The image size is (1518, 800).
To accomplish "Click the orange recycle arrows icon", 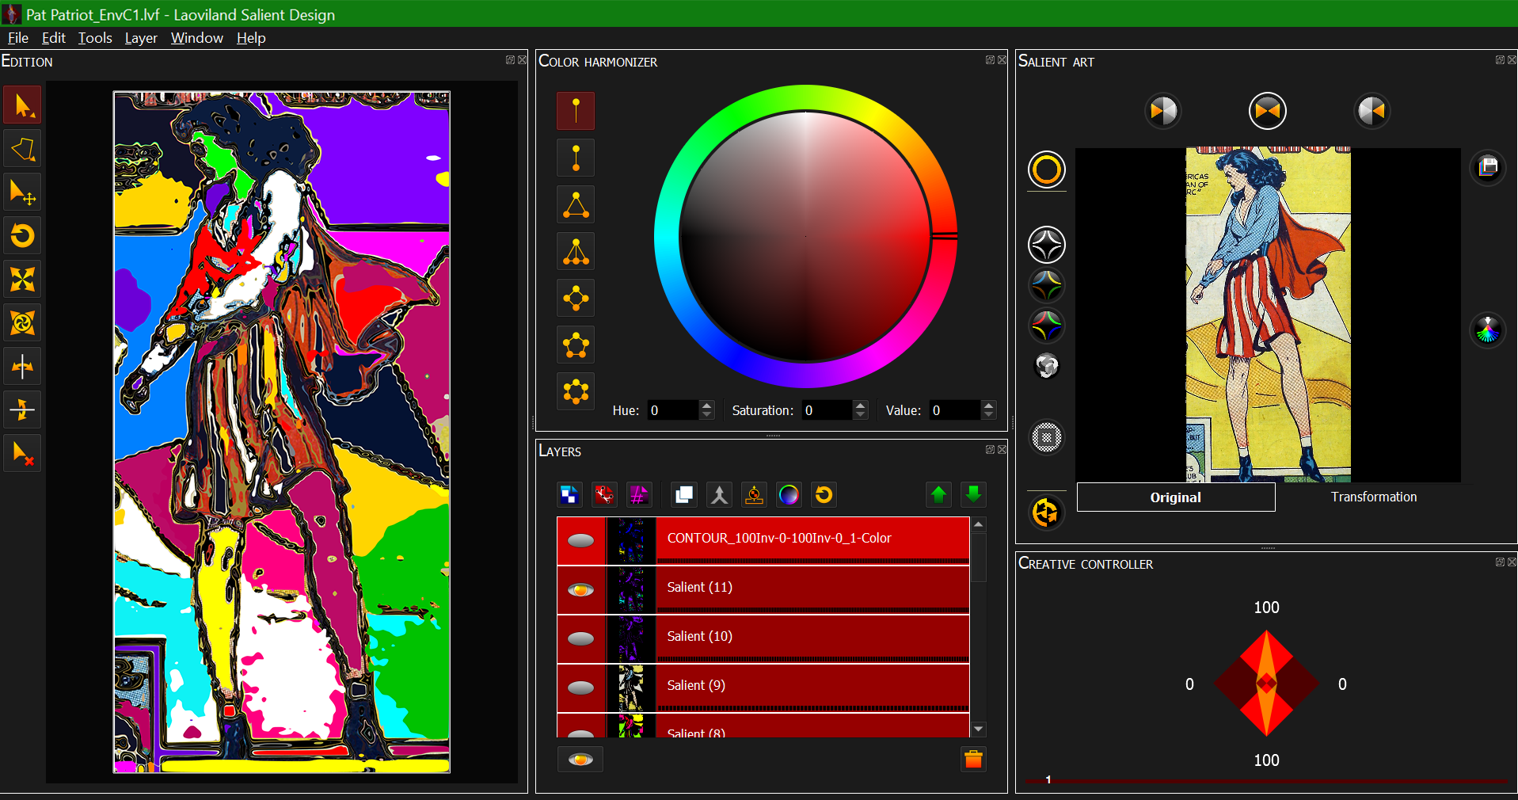I will point(1046,512).
